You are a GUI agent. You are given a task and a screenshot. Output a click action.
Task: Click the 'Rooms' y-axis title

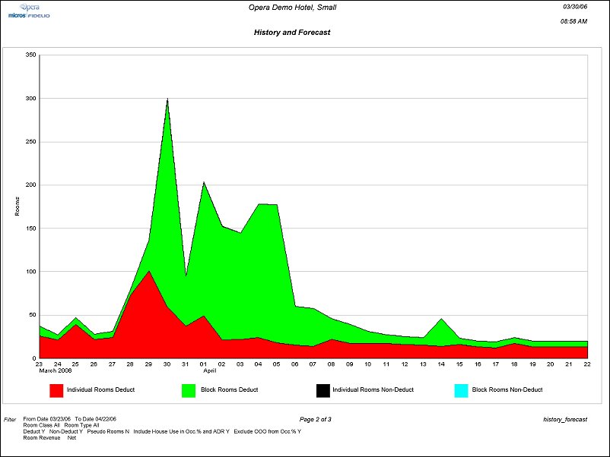coord(17,206)
